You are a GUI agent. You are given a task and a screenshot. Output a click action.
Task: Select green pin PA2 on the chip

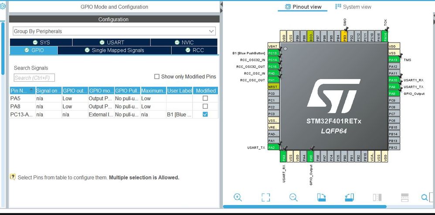click(x=273, y=147)
